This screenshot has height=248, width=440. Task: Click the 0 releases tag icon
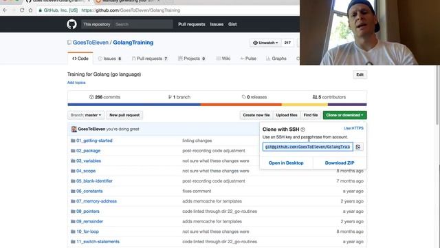pos(243,97)
